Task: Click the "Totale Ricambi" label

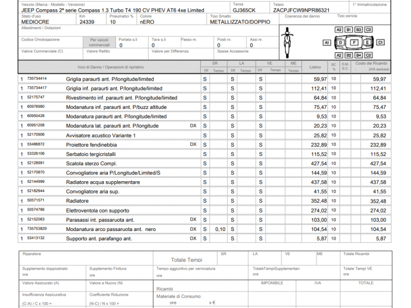Action: pyautogui.click(x=356, y=254)
